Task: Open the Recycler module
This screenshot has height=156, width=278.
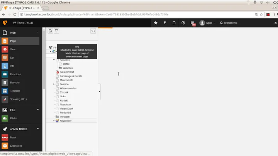Action: tap(20, 83)
